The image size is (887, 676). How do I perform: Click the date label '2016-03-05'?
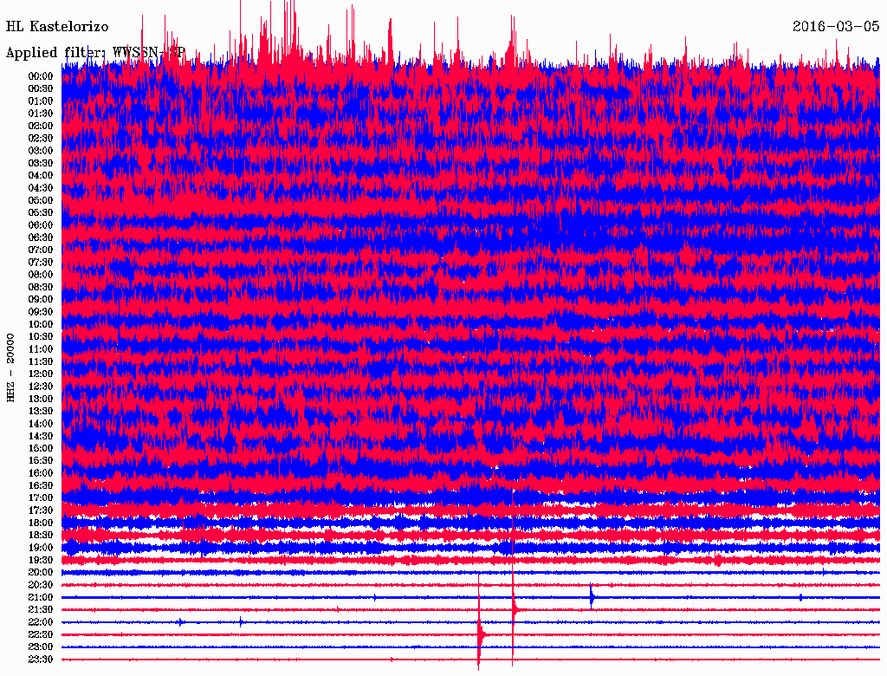(x=836, y=27)
